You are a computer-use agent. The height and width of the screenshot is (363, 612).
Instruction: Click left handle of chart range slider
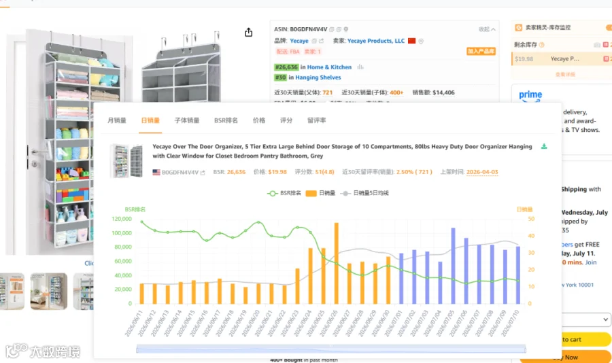click(137, 349)
